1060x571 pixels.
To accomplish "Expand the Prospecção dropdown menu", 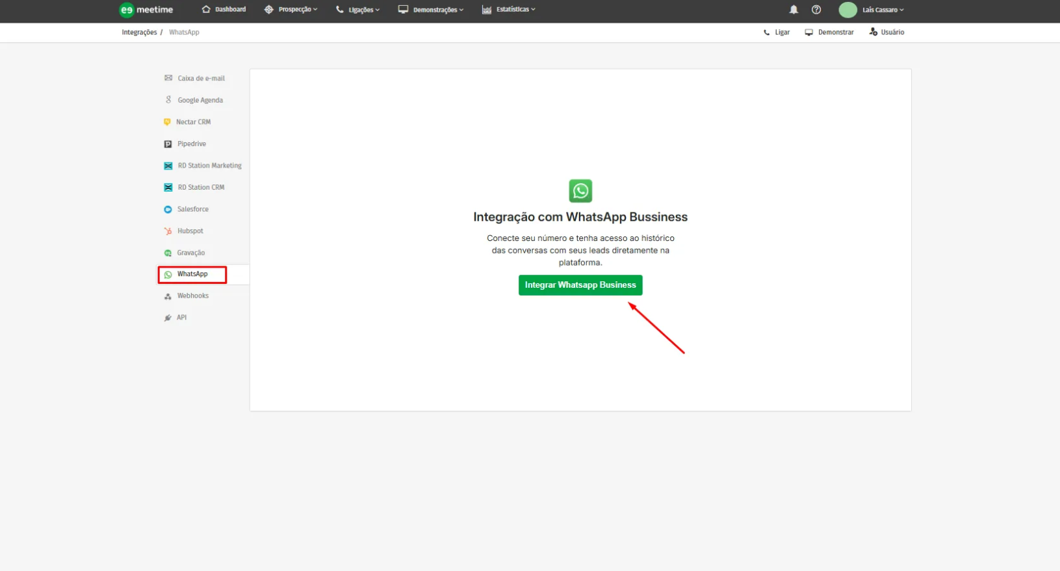I will pyautogui.click(x=298, y=10).
